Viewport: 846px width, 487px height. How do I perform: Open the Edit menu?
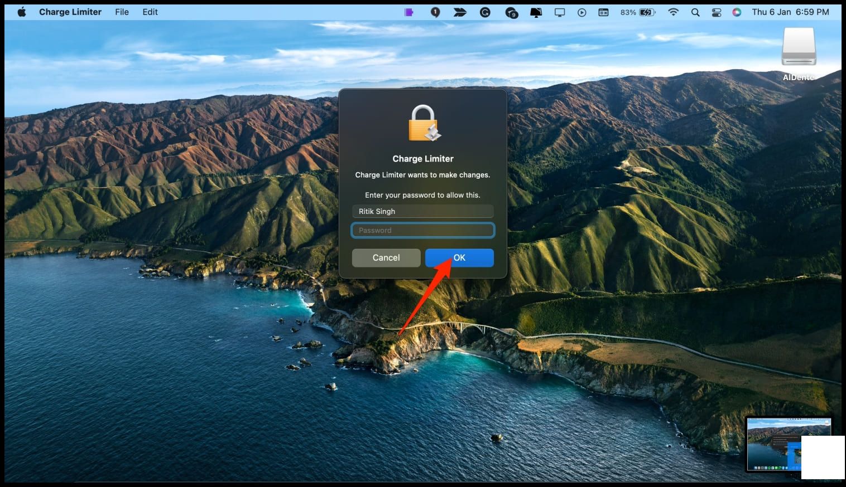point(150,12)
